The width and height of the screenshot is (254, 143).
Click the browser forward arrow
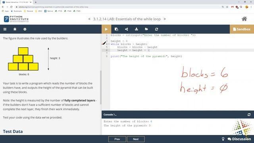[7, 7]
